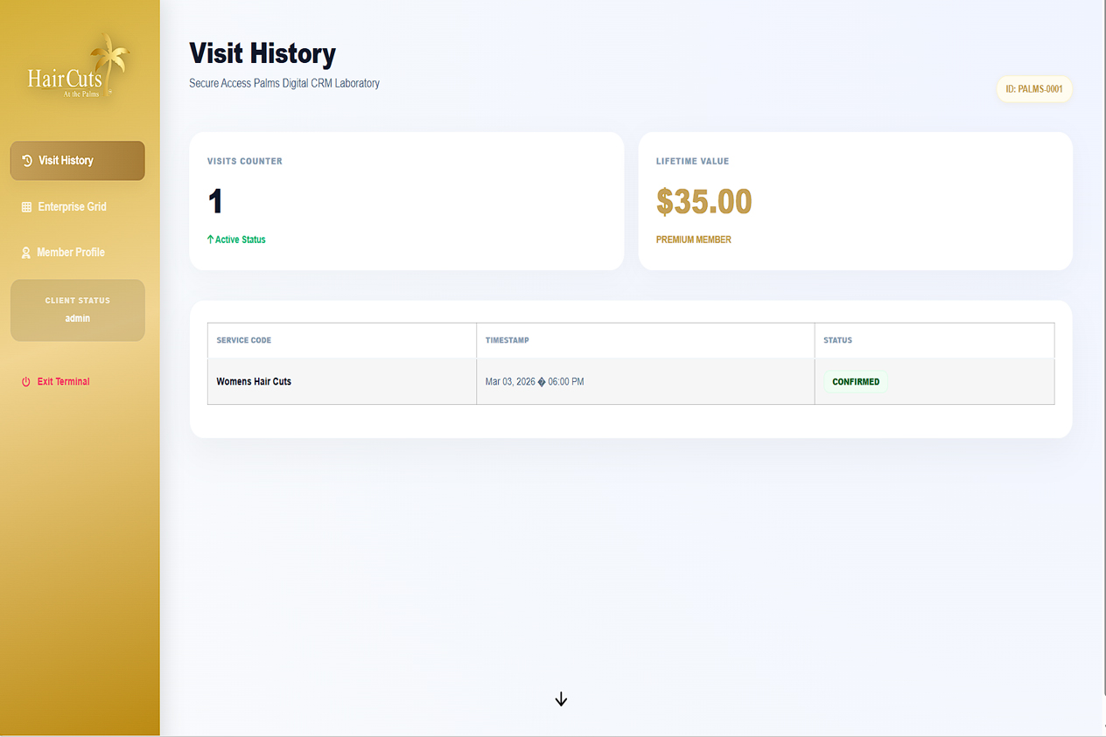Click the Client Status admin card
1106x737 pixels.
click(78, 310)
